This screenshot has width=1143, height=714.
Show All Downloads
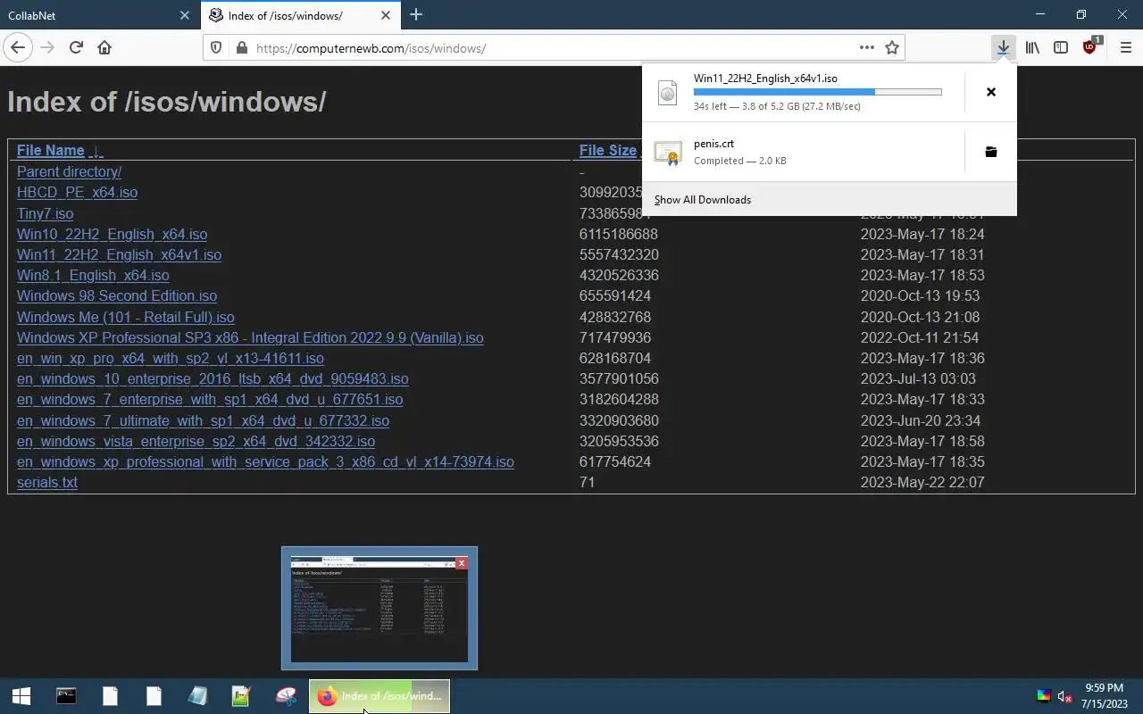pos(703,200)
